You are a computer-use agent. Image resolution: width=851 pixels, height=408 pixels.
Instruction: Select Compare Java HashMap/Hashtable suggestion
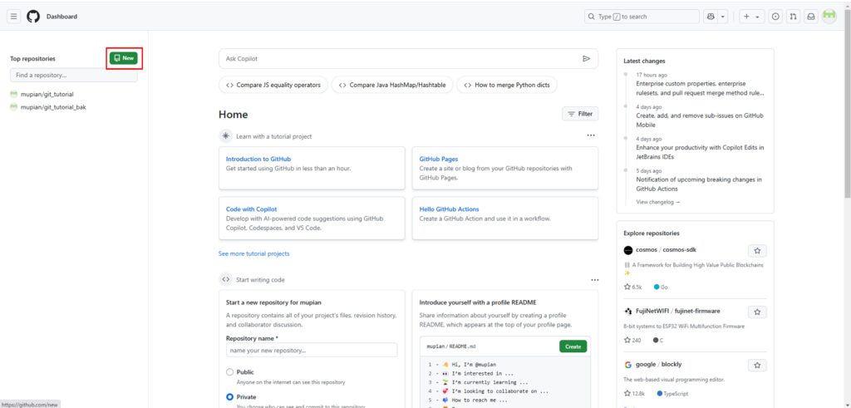(x=392, y=86)
